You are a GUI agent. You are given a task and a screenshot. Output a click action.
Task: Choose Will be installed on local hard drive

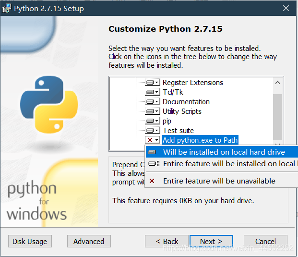point(222,152)
